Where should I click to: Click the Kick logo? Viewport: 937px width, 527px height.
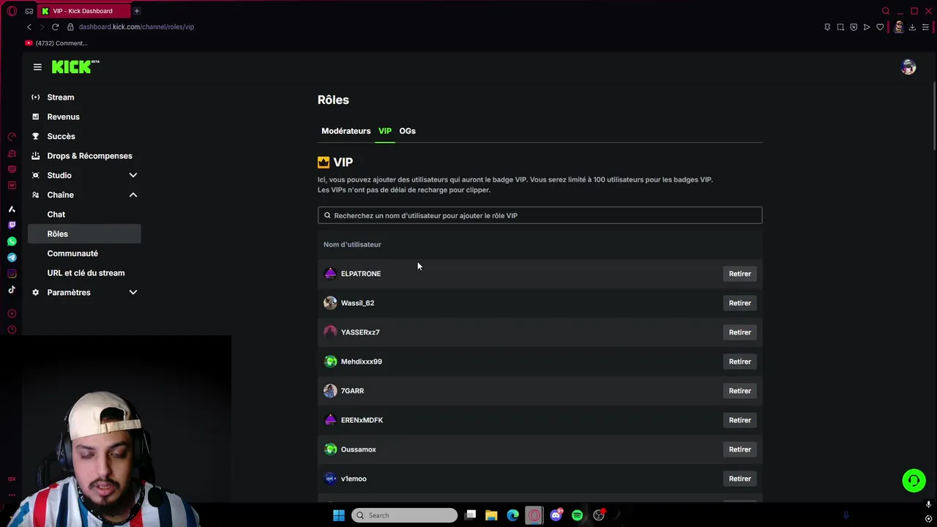75,67
